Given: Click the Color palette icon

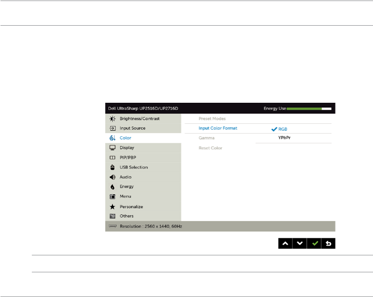Looking at the screenshot, I should point(113,138).
